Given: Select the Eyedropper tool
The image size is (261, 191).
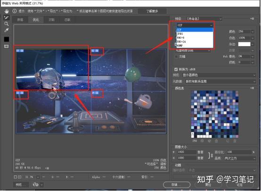Looking at the screenshot, I should tap(7, 30).
